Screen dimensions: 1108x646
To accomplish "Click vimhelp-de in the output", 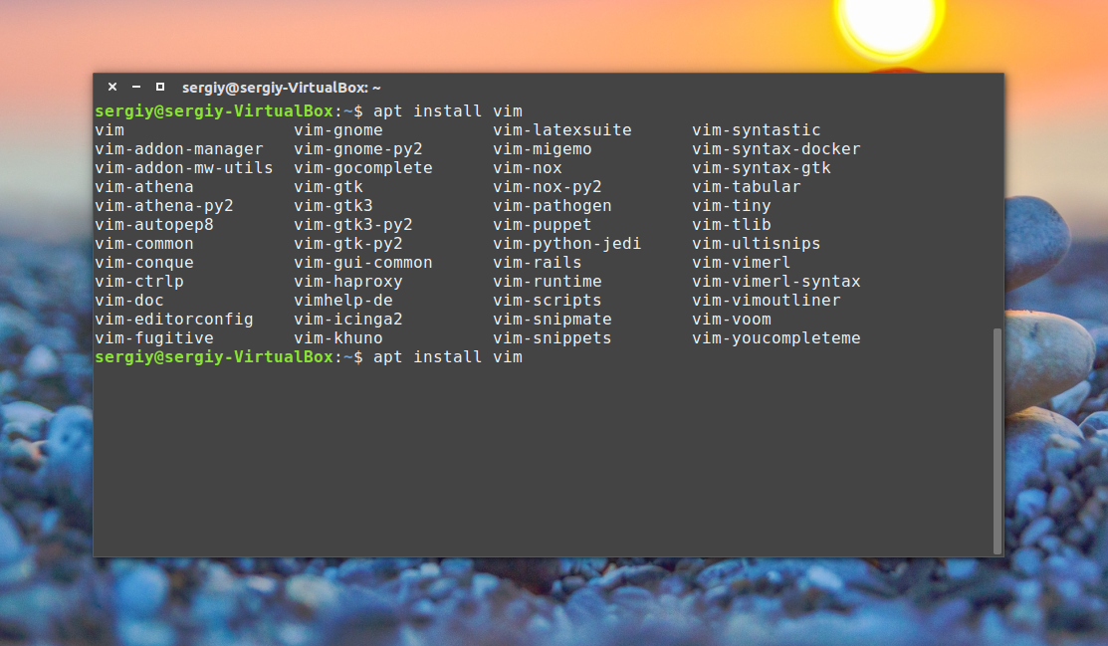I will click(343, 301).
